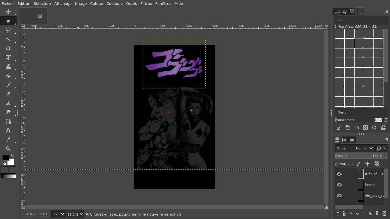The height and width of the screenshot is (219, 390).
Task: Hide the dio_back layer
Action: pyautogui.click(x=339, y=196)
